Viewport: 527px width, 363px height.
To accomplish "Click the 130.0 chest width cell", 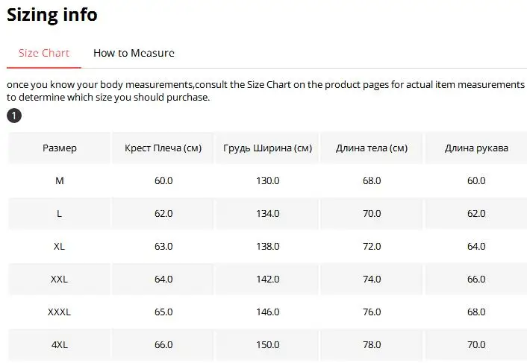I will point(267,180).
